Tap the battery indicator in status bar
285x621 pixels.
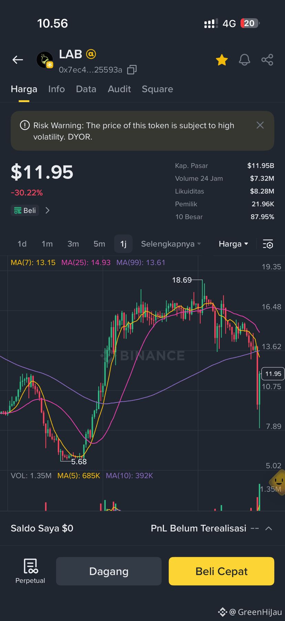pos(250,23)
